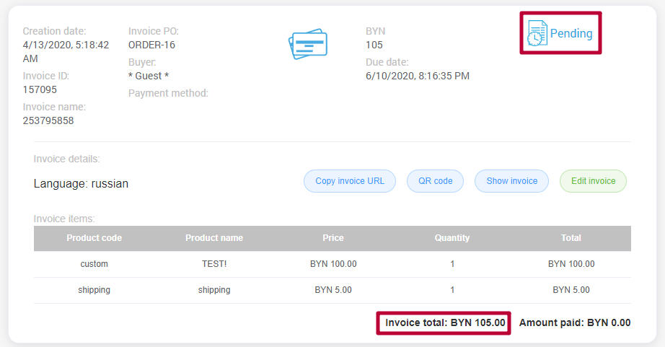Viewport: 665px width, 347px height.
Task: Click the ORDER-16 invoice PO value
Action: pos(151,45)
